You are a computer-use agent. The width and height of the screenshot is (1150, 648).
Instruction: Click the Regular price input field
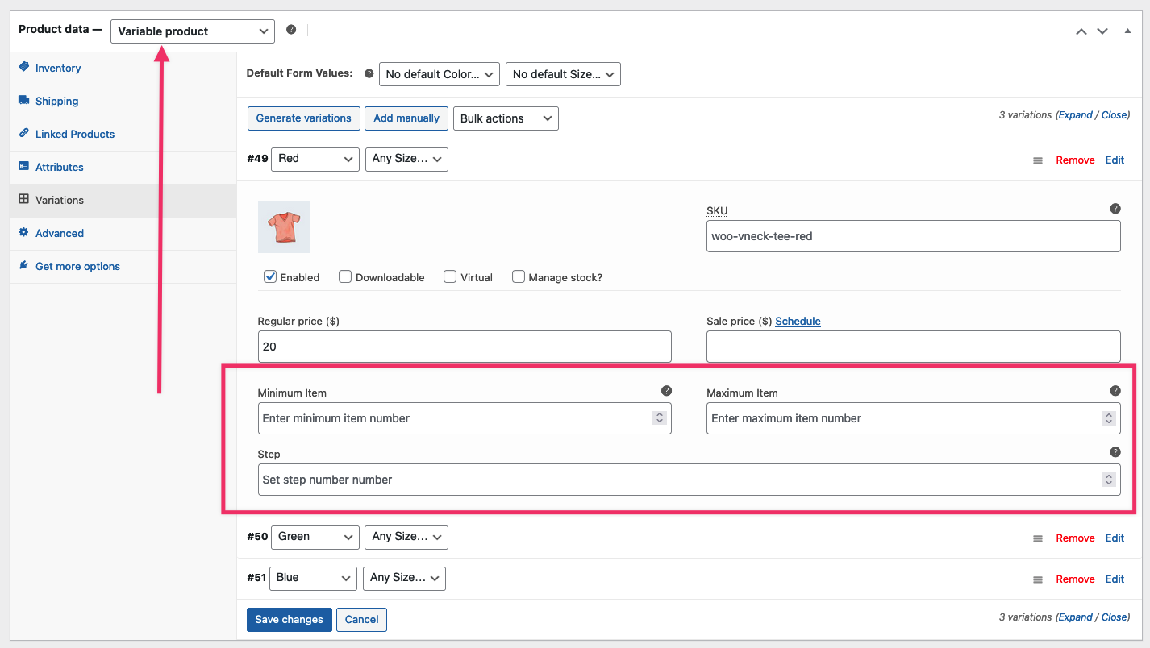pyautogui.click(x=465, y=347)
